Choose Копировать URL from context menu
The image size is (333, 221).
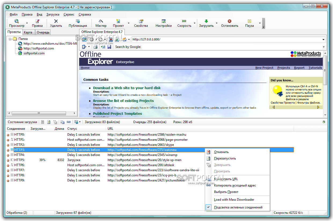tap(226, 179)
